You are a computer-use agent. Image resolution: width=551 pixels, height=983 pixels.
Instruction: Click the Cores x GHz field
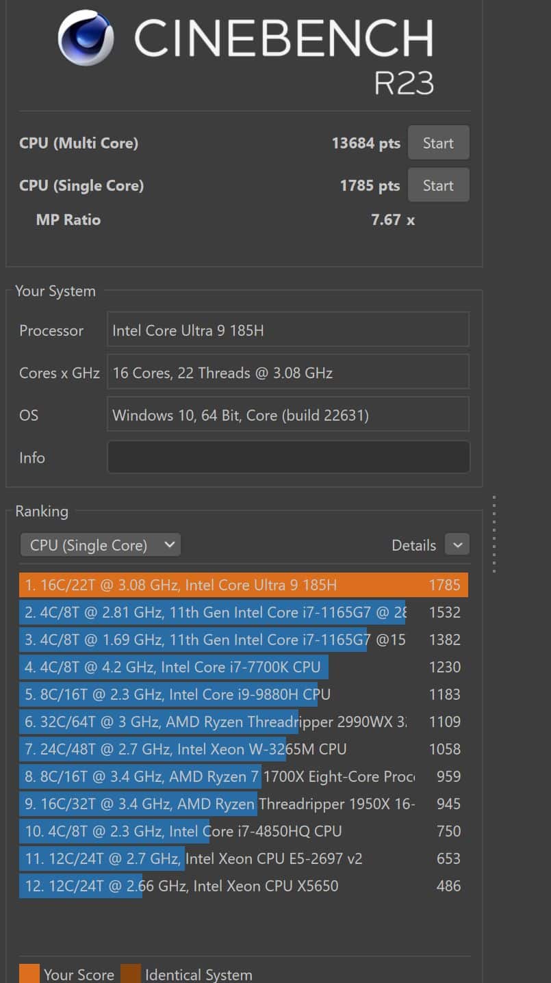(288, 373)
